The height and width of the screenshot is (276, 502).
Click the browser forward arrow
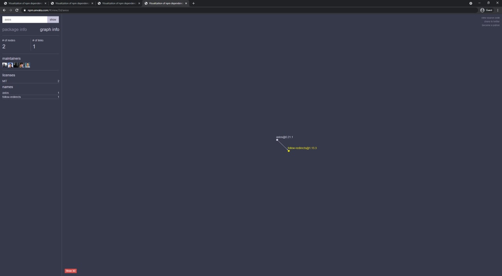click(x=11, y=10)
